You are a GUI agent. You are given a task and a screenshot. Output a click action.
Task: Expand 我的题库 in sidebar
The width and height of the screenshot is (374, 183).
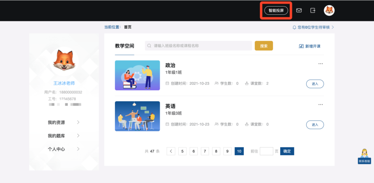point(64,136)
